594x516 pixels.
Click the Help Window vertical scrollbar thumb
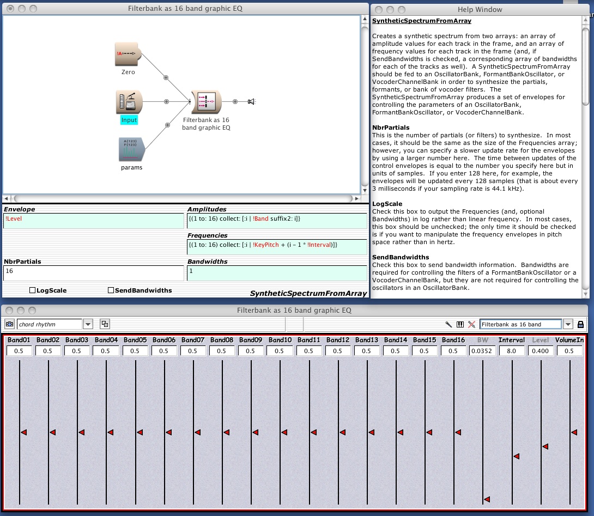[x=585, y=65]
